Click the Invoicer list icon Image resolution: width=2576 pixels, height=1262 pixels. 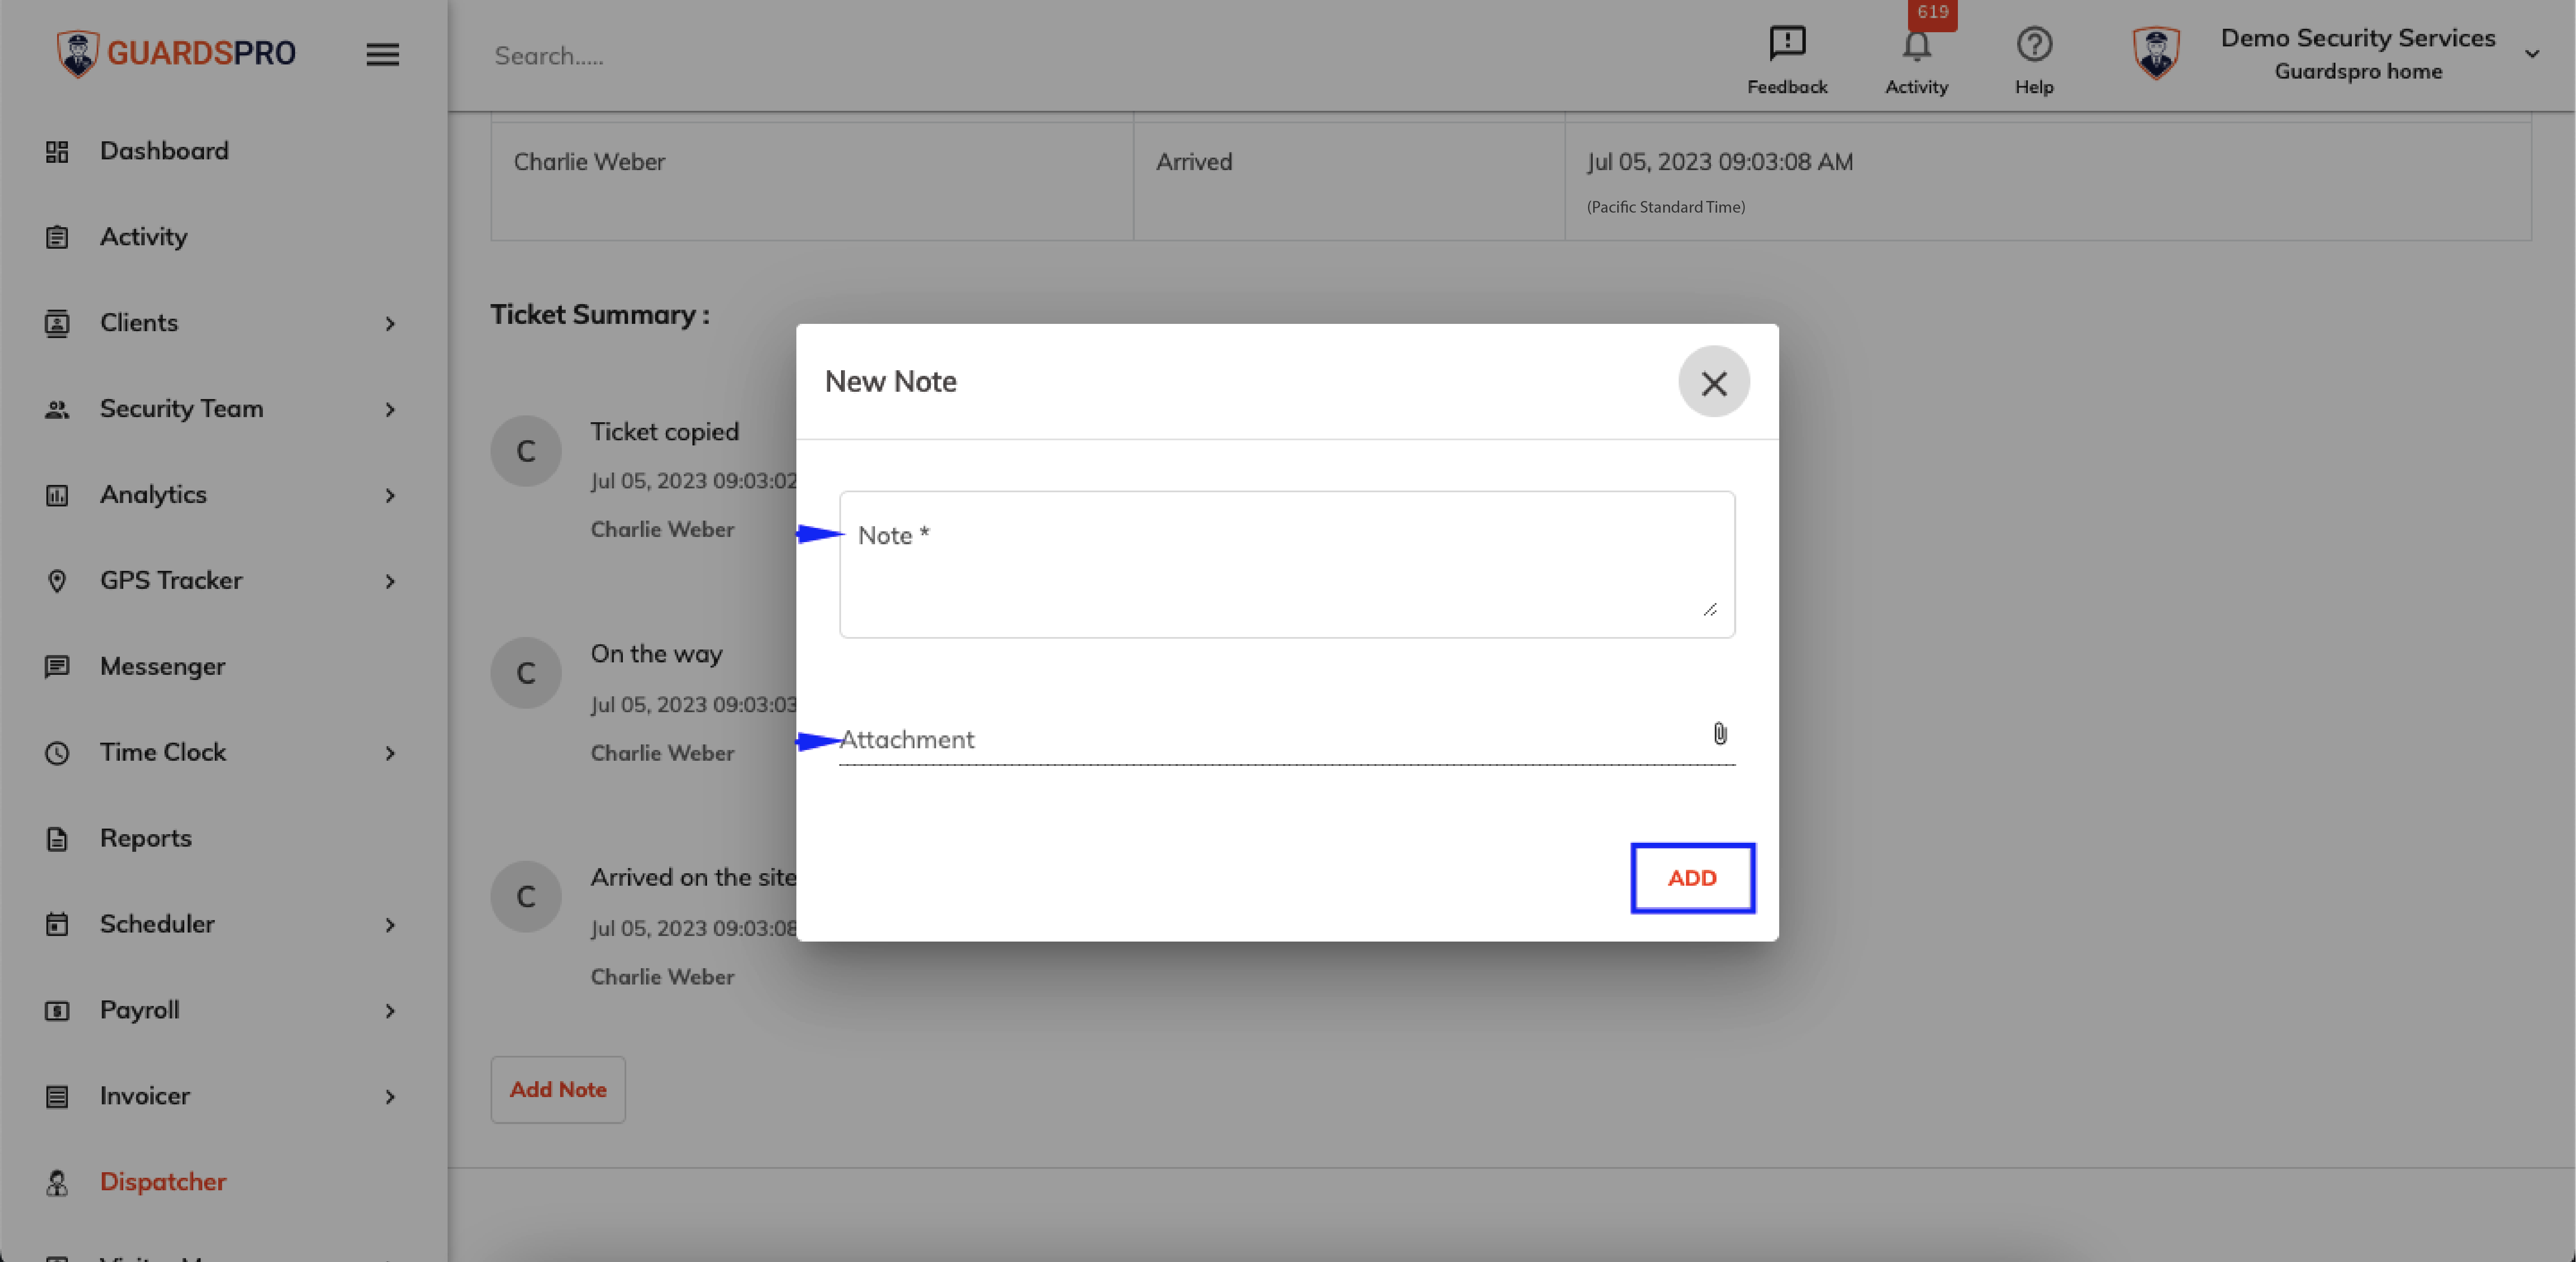point(57,1097)
